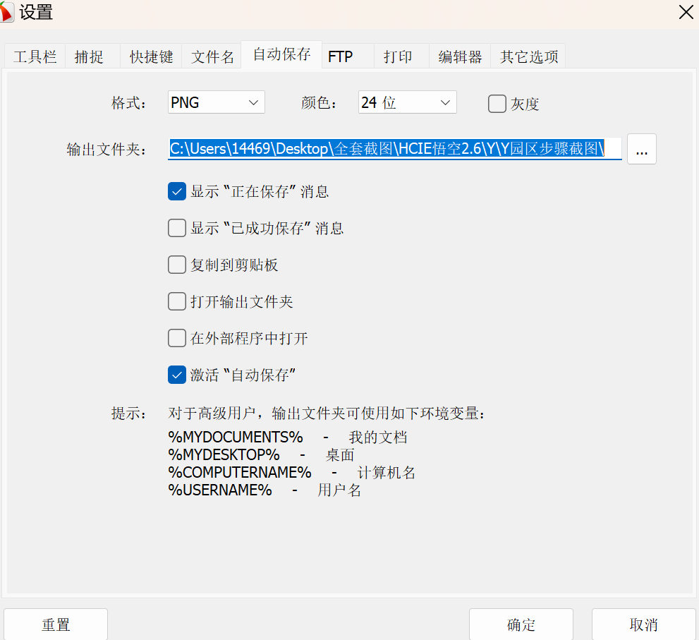
Task: Click the 颜色 label
Action: pyautogui.click(x=318, y=103)
